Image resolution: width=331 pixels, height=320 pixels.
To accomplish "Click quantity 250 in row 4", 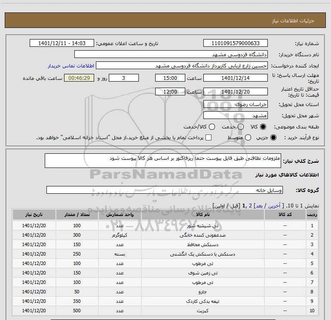I will 77,254.
